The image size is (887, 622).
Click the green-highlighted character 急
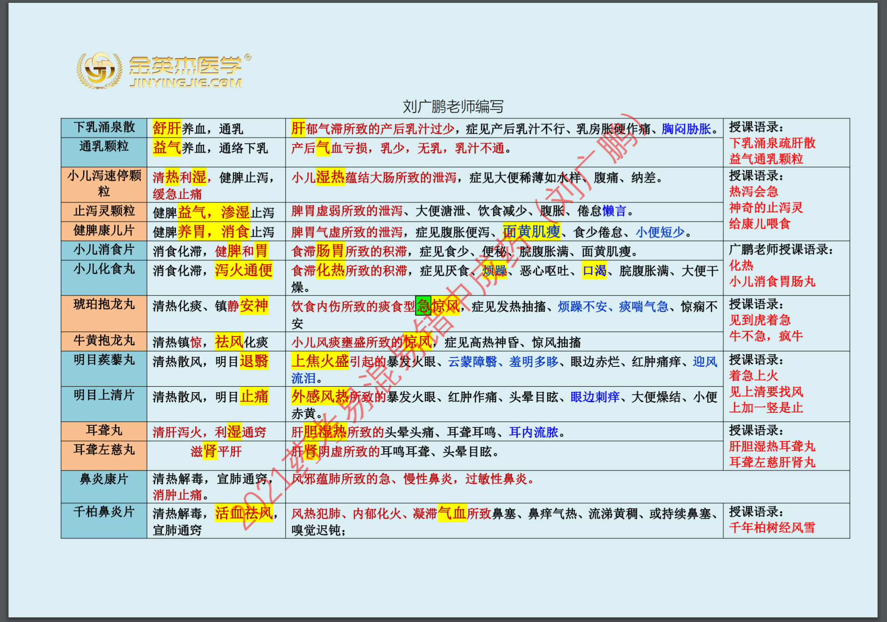(x=423, y=306)
